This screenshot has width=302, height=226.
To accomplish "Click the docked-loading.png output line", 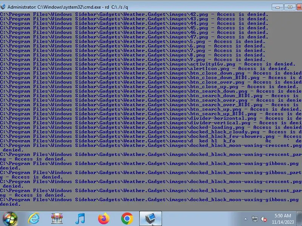I will 151,127.
